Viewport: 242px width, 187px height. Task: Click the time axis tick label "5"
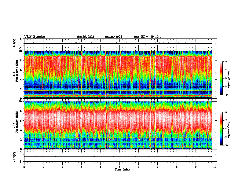pyautogui.click(x=119, y=167)
